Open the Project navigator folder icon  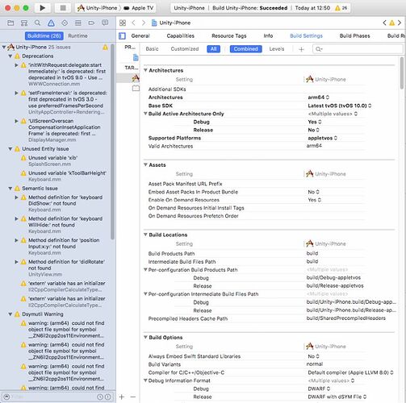10,23
